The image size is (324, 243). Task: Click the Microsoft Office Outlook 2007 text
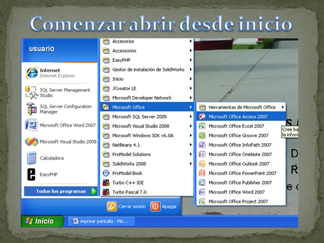click(x=239, y=164)
